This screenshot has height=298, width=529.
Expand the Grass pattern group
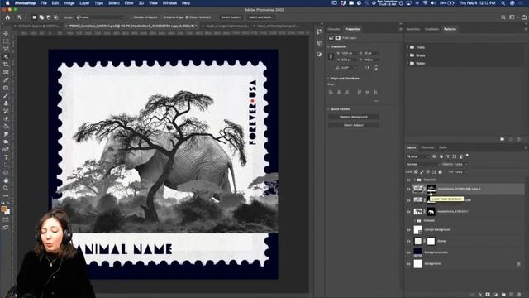pos(407,55)
